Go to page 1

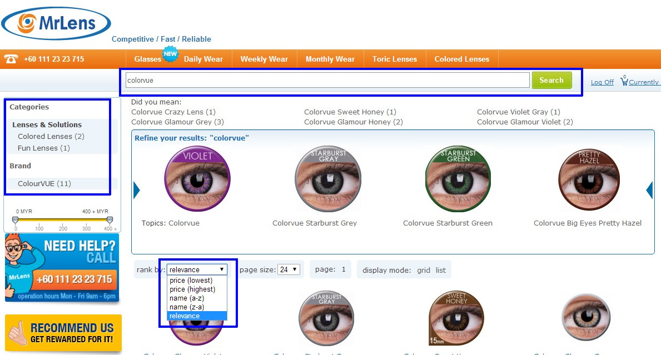(344, 269)
